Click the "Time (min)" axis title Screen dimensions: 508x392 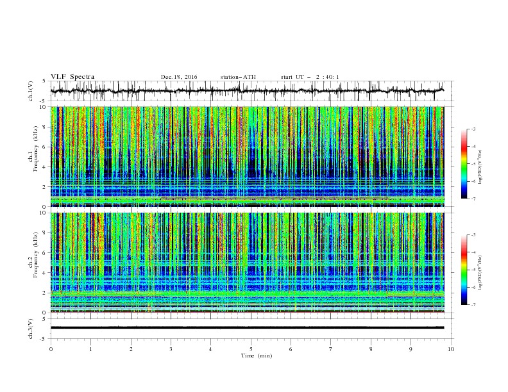coord(257,355)
